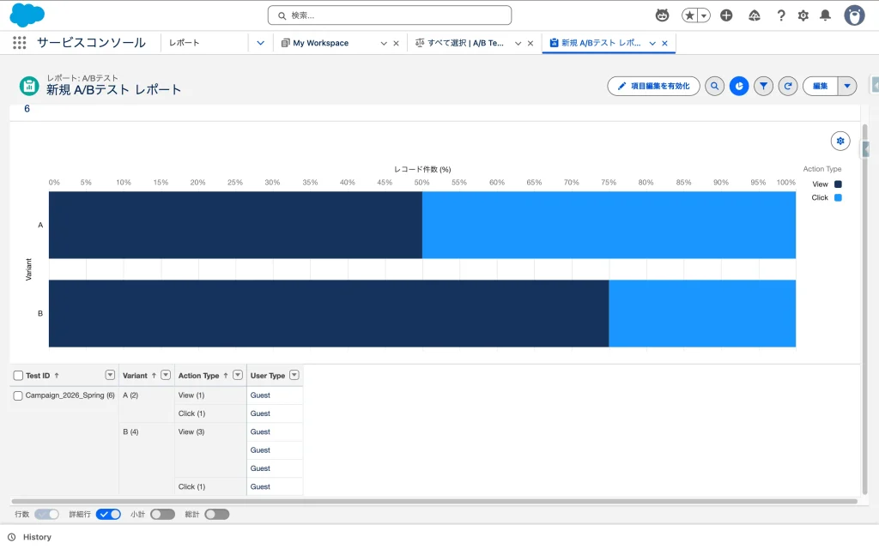Click the report search magnifier icon
The height and width of the screenshot is (549, 879).
pos(714,86)
